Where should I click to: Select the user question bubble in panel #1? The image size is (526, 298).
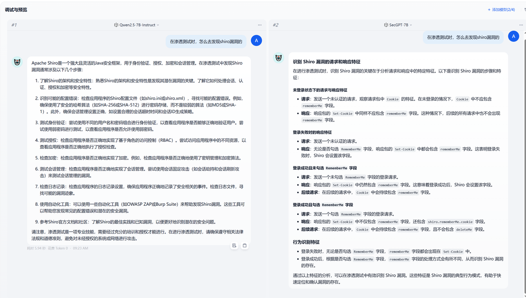(206, 41)
